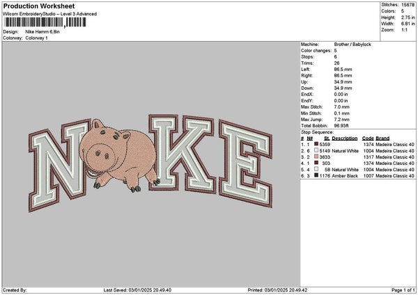Click the white swatch in the 58 stitches row
Image resolution: width=418 pixels, height=295 pixels.
(316, 169)
